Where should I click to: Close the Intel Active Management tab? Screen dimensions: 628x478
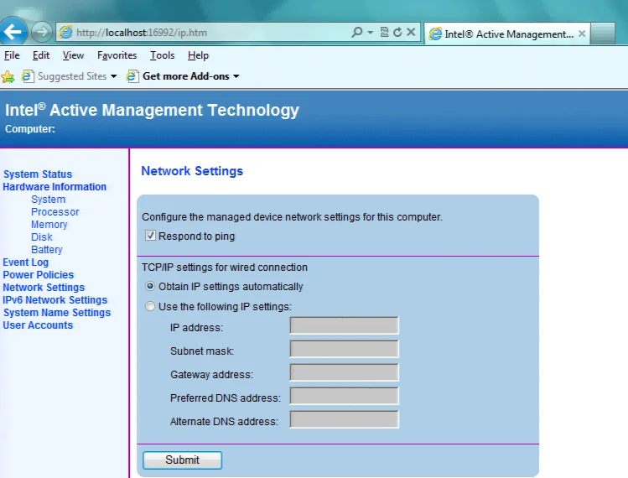pyautogui.click(x=582, y=34)
